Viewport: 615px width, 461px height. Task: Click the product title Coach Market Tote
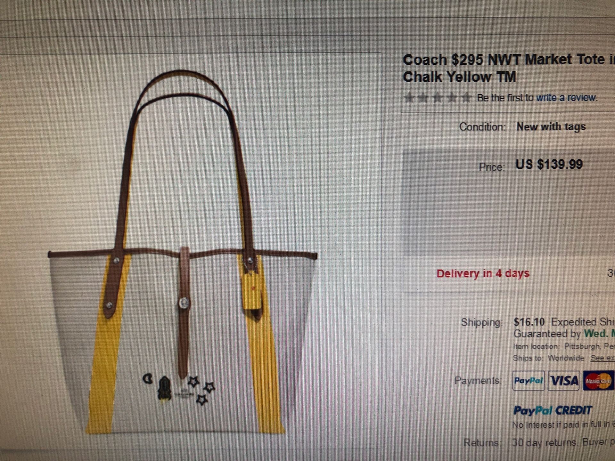click(509, 68)
